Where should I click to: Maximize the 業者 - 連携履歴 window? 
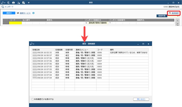(x=143, y=44)
